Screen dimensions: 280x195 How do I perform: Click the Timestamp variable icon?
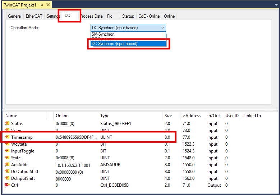(x=7, y=137)
